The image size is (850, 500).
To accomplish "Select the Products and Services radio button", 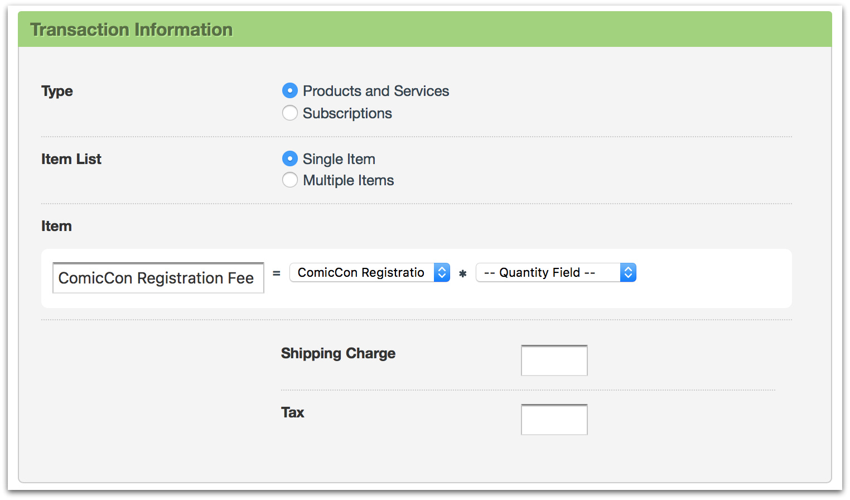I will click(x=290, y=90).
